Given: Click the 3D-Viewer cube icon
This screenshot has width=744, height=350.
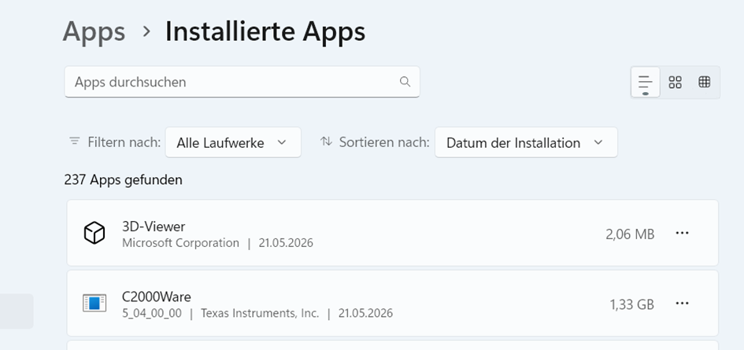Looking at the screenshot, I should (x=94, y=233).
